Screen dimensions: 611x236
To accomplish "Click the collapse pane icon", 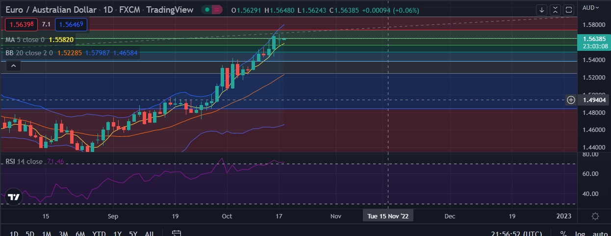I will (x=555, y=10).
